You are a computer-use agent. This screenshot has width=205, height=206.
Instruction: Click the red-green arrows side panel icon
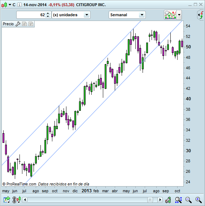(201, 15)
